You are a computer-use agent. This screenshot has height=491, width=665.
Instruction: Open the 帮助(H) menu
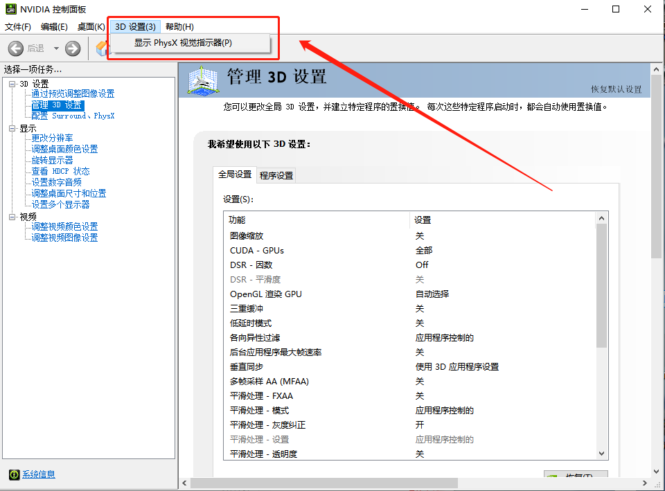pyautogui.click(x=179, y=27)
